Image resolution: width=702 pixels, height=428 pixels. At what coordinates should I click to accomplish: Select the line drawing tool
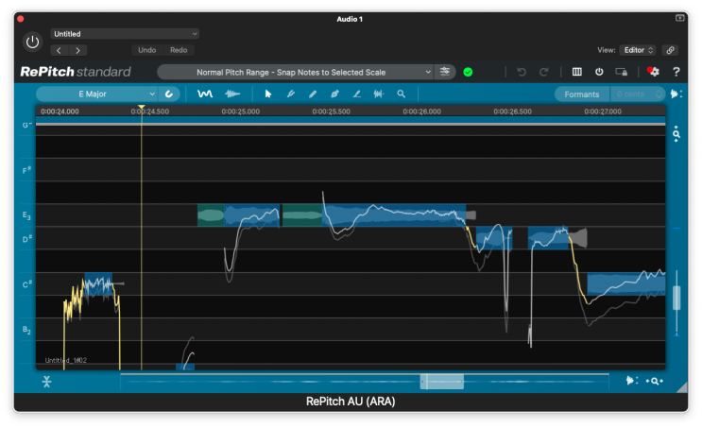357,94
